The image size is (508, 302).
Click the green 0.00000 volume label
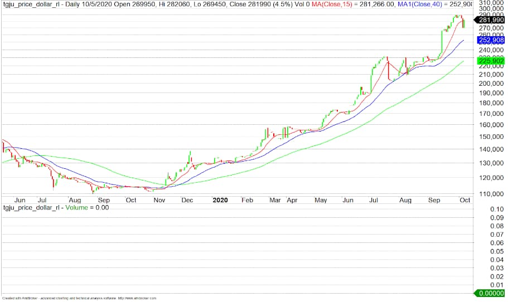(x=490, y=293)
